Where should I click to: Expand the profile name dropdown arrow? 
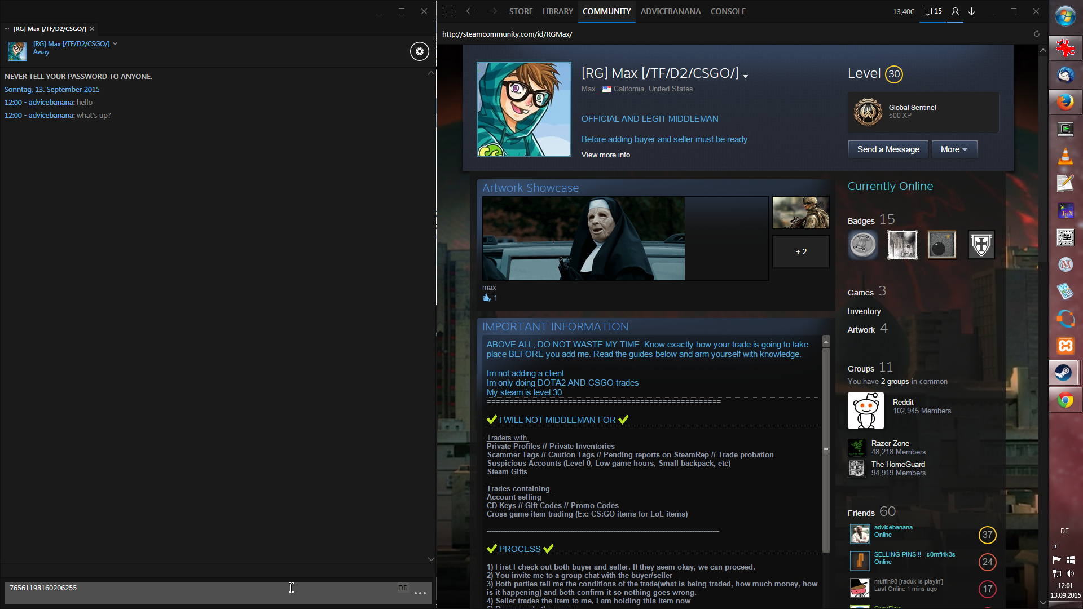[745, 76]
